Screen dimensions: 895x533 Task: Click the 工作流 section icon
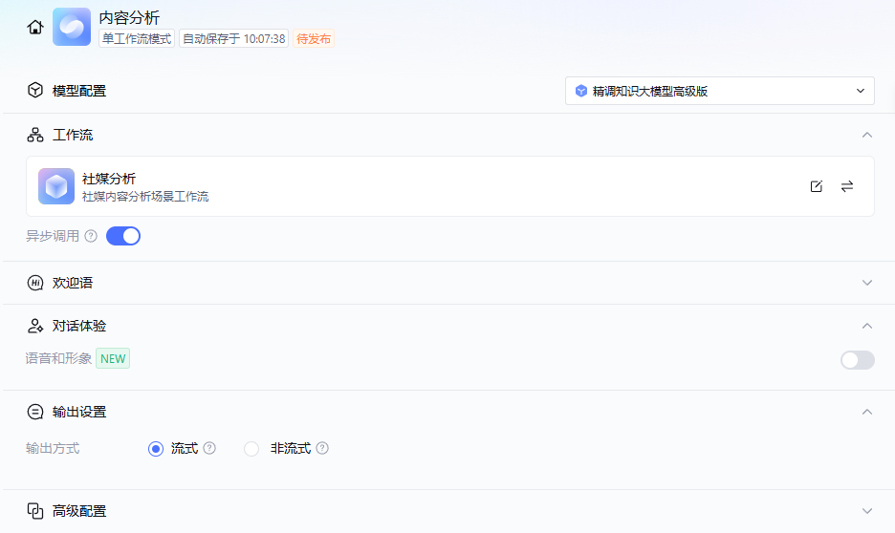coord(35,135)
